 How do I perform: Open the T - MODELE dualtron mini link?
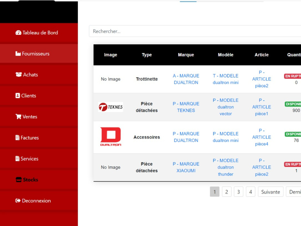[225, 79]
